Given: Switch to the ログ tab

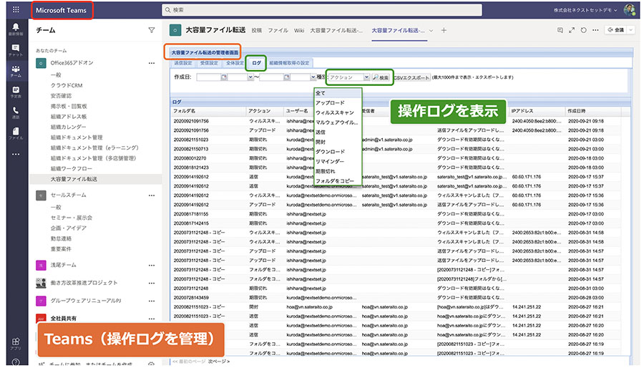Looking at the screenshot, I should [x=256, y=63].
